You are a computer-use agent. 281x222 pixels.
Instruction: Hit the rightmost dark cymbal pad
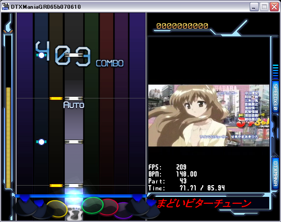click(151, 209)
